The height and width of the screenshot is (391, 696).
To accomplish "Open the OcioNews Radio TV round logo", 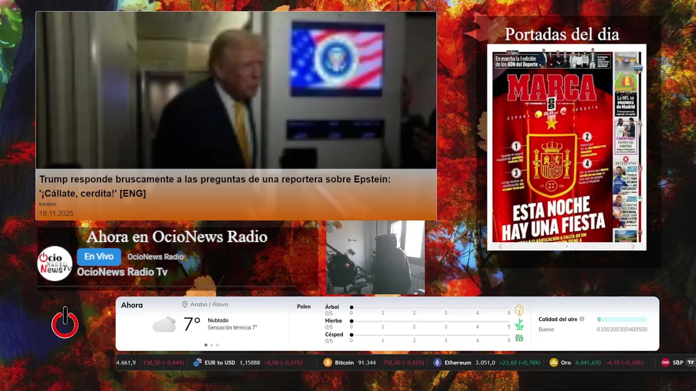I will pos(55,263).
